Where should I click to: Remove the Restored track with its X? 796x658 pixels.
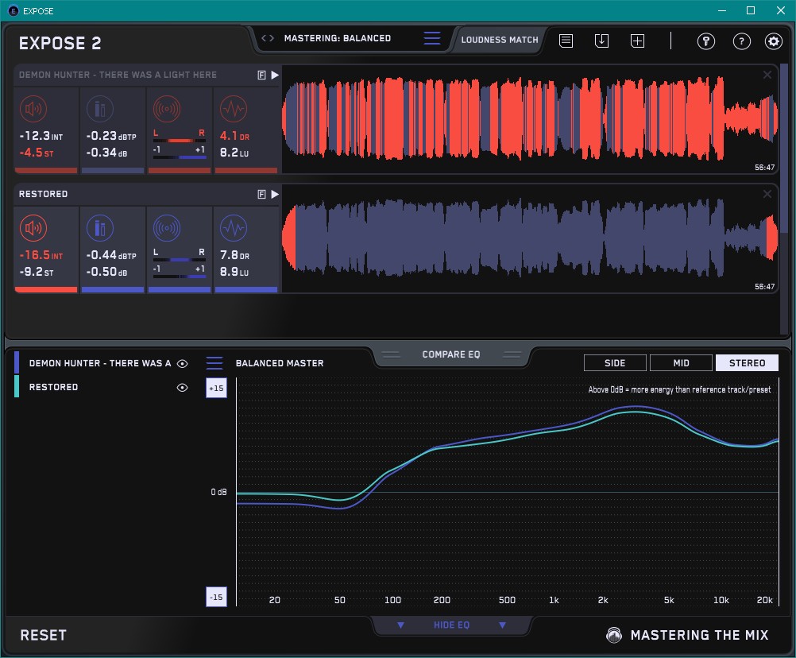(767, 194)
